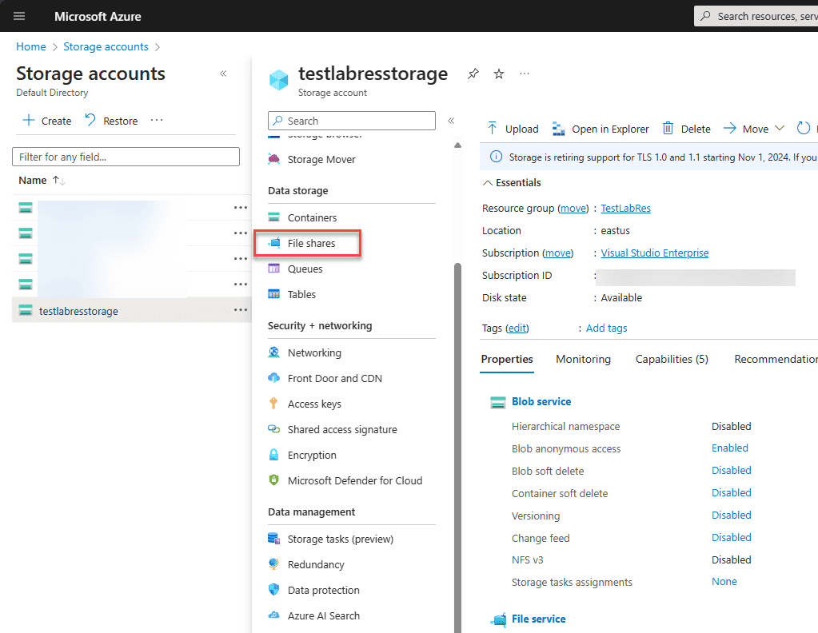Click the Storage Mover menu icon

(x=274, y=159)
